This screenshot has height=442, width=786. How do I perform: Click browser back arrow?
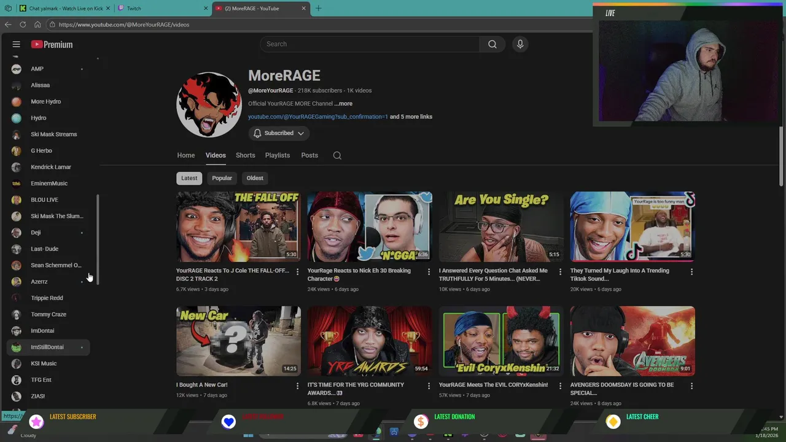click(x=8, y=25)
